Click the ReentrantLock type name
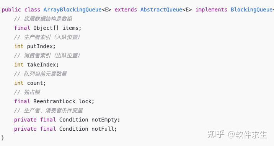 [54, 101]
